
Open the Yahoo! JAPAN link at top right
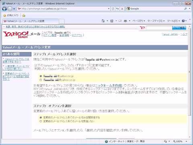pos(170,34)
